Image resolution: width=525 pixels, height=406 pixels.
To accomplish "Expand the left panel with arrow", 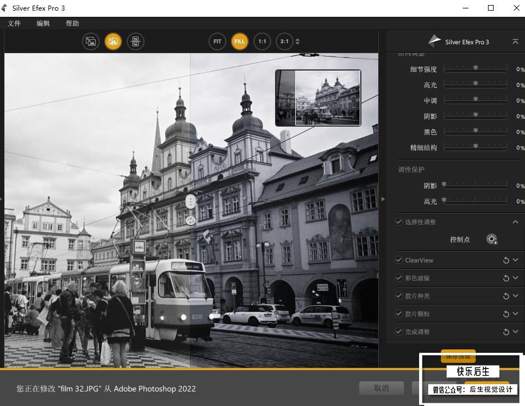I will pyautogui.click(x=1, y=199).
